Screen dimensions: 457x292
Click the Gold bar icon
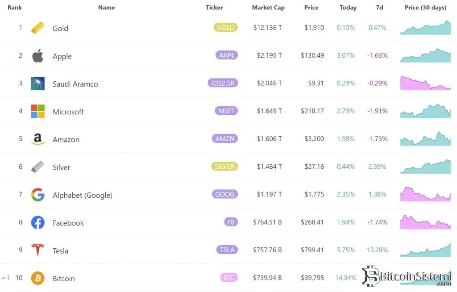(x=38, y=28)
